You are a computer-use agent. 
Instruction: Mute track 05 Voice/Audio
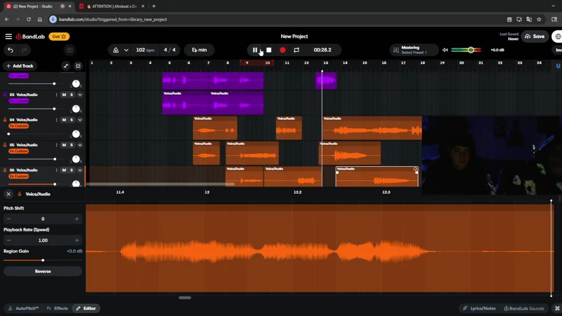[64, 145]
